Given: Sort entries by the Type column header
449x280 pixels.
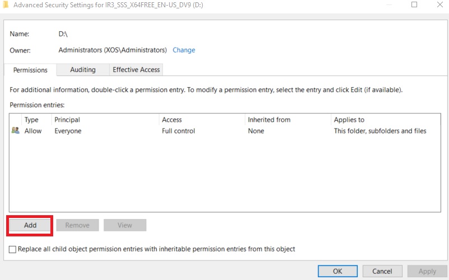Looking at the screenshot, I should click(31, 120).
